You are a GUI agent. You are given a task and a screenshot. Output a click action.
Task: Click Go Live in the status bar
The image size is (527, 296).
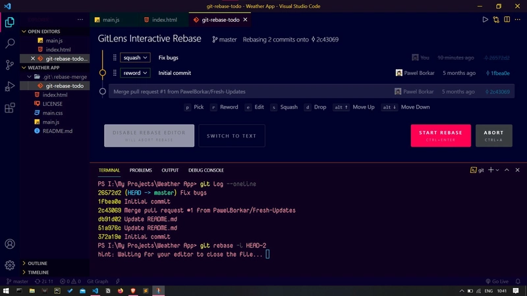coord(497,282)
